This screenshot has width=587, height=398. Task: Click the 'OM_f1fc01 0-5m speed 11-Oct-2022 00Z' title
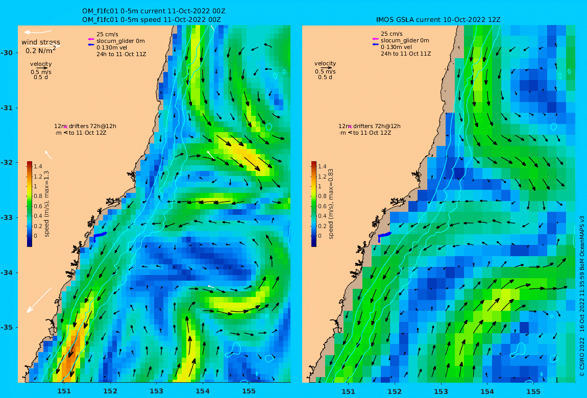point(151,20)
